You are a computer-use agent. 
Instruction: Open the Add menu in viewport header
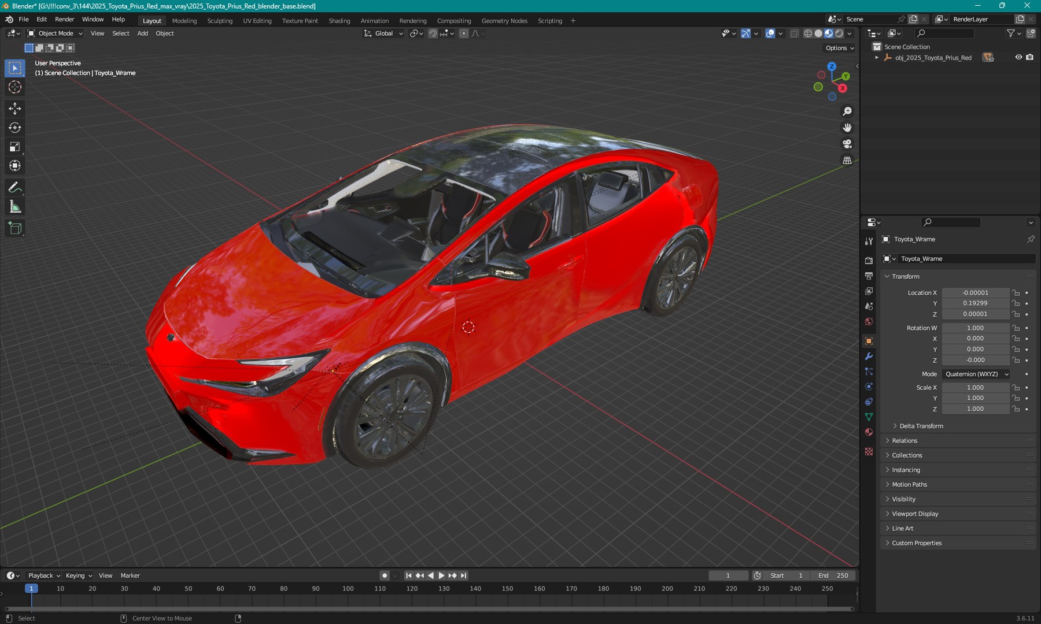[142, 34]
